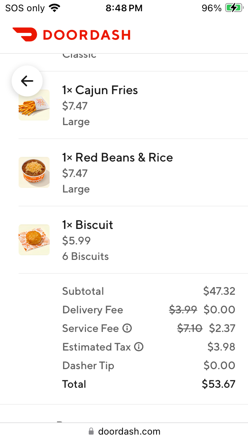Image resolution: width=248 pixels, height=440 pixels.
Task: Open Estimated Tax info icon
Action: pos(139,347)
